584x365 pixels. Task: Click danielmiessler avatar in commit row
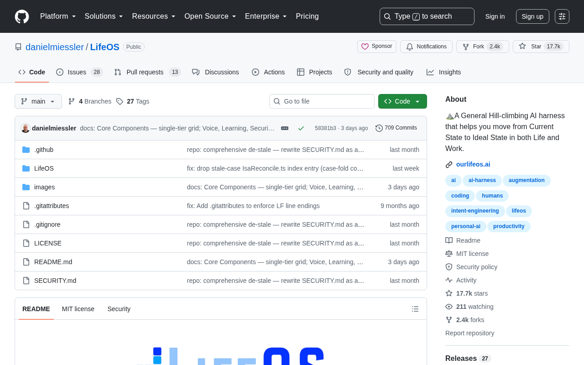click(x=26, y=128)
